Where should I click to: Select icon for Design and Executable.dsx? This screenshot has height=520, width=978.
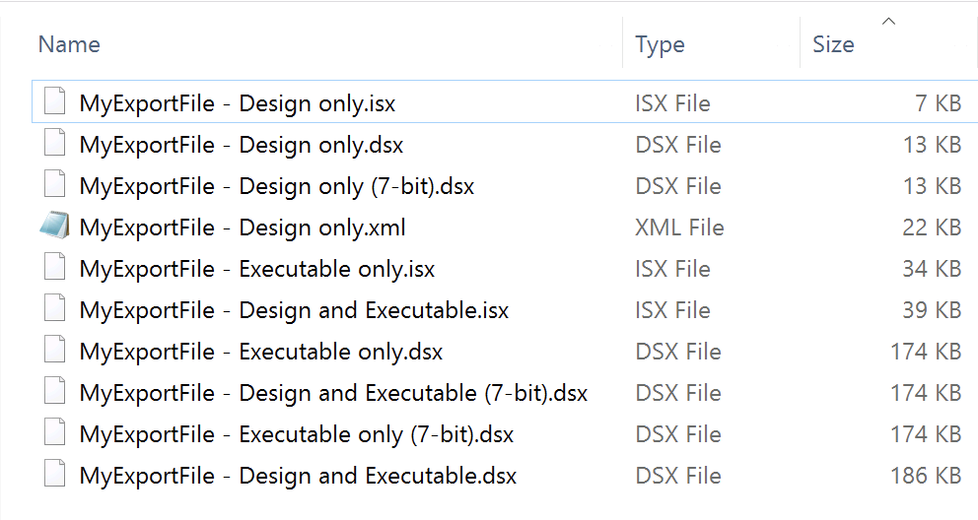click(x=55, y=476)
